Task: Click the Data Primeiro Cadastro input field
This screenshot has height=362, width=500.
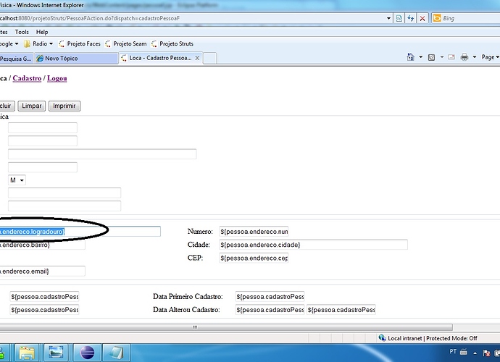Action: pos(270,296)
